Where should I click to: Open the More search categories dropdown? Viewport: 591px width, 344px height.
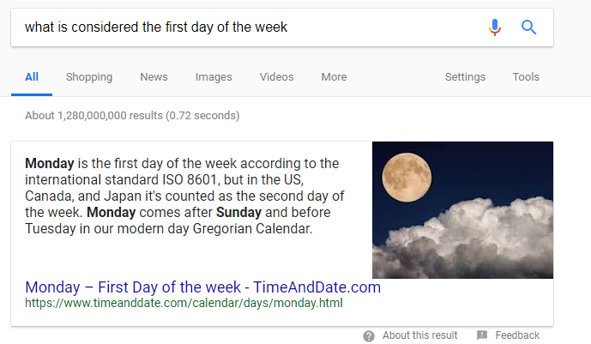pyautogui.click(x=334, y=77)
